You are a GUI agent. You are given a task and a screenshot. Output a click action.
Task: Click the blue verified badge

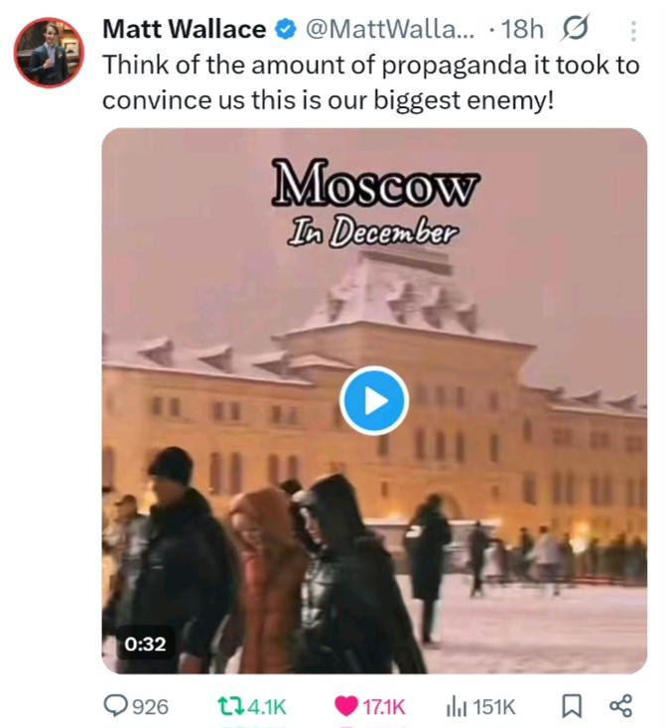[286, 30]
